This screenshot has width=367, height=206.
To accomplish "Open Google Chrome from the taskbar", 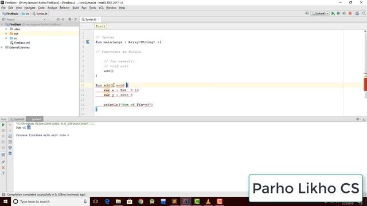I will click(x=140, y=201).
